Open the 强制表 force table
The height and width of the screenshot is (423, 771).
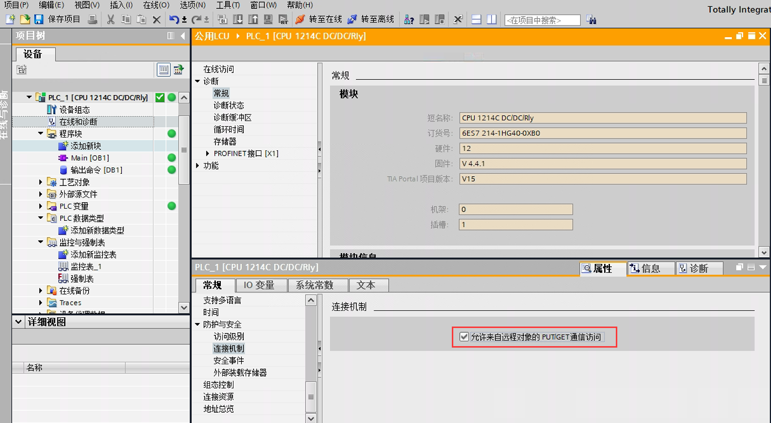pyautogui.click(x=82, y=279)
